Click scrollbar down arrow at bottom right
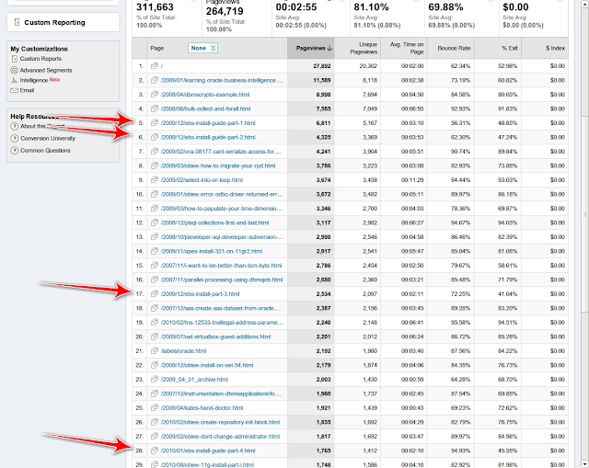Screen dimensions: 589x468 (x=585, y=463)
